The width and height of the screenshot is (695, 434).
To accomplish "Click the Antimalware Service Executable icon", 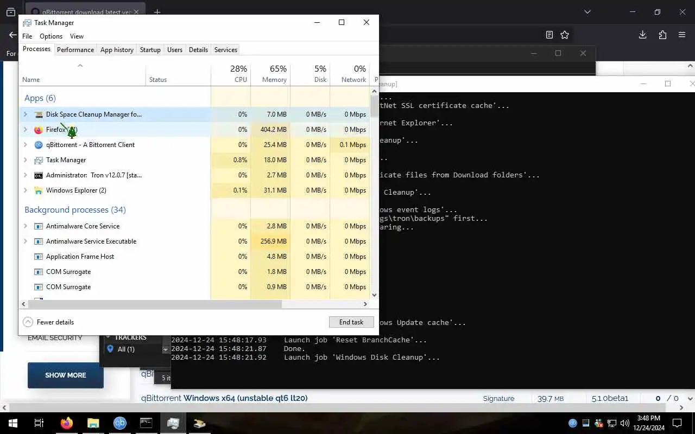I will coord(39,241).
